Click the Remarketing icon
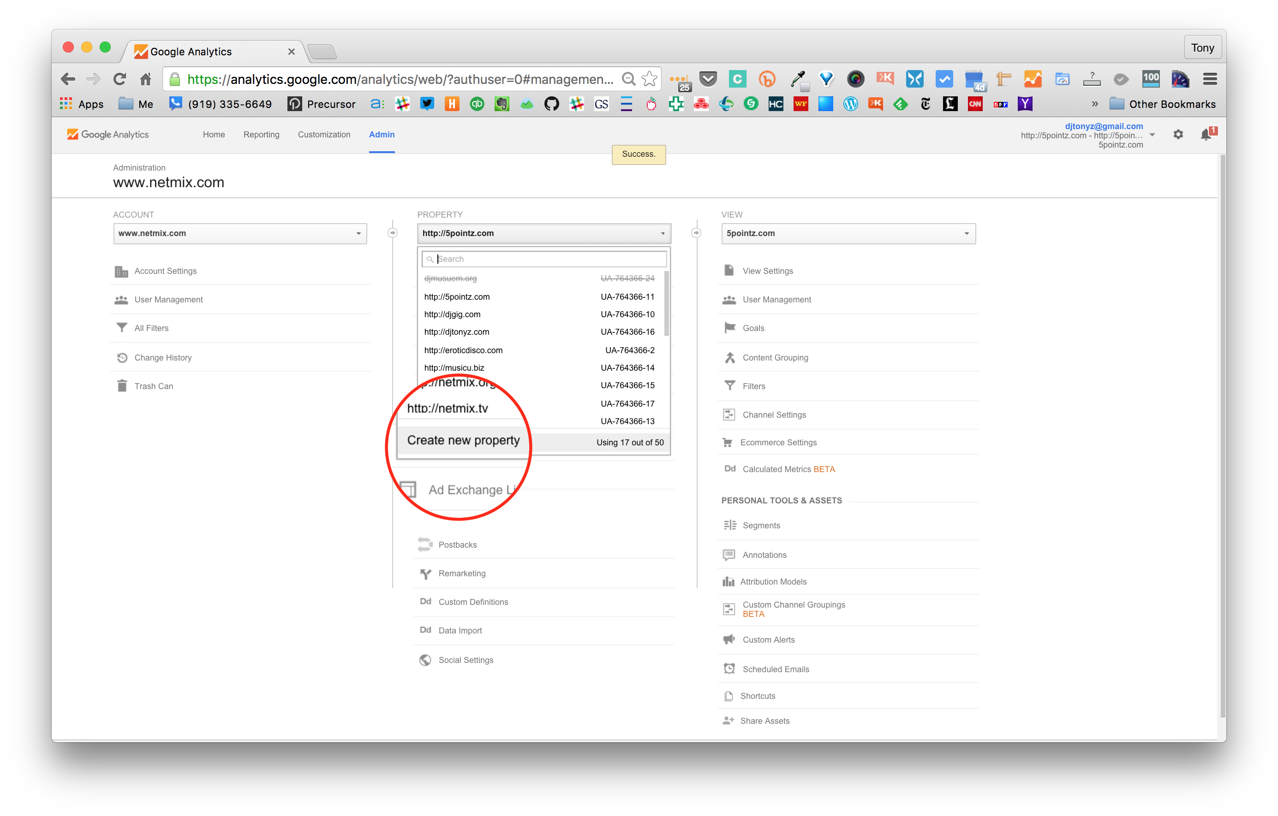The height and width of the screenshot is (816, 1278). point(425,573)
